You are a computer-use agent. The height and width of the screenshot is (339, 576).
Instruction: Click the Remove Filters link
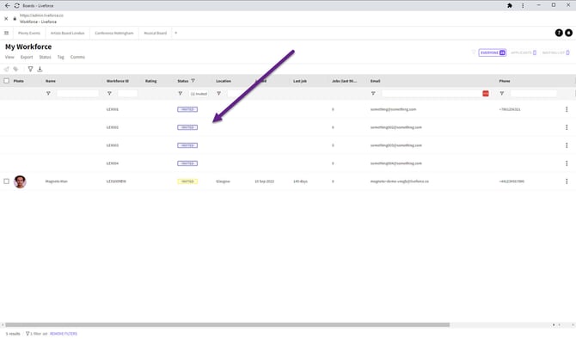64,334
